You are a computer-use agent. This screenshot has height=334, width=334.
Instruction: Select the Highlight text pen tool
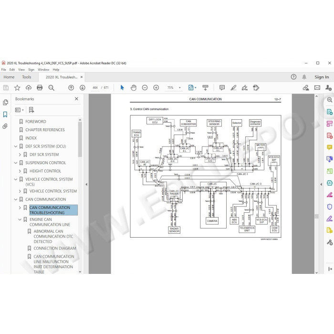tap(233, 87)
